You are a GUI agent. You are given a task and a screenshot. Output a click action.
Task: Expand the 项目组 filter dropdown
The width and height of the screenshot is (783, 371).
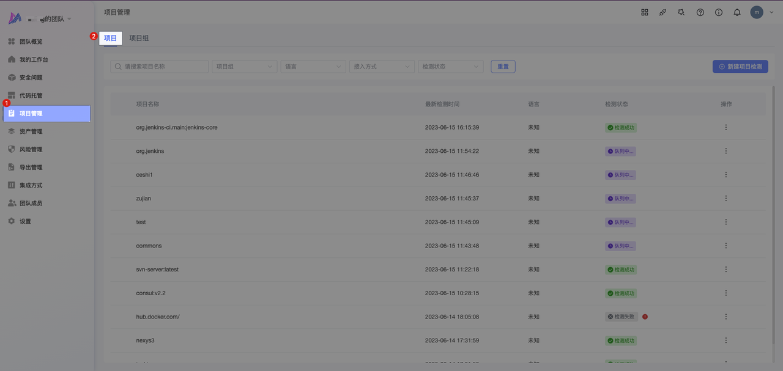[x=245, y=67]
